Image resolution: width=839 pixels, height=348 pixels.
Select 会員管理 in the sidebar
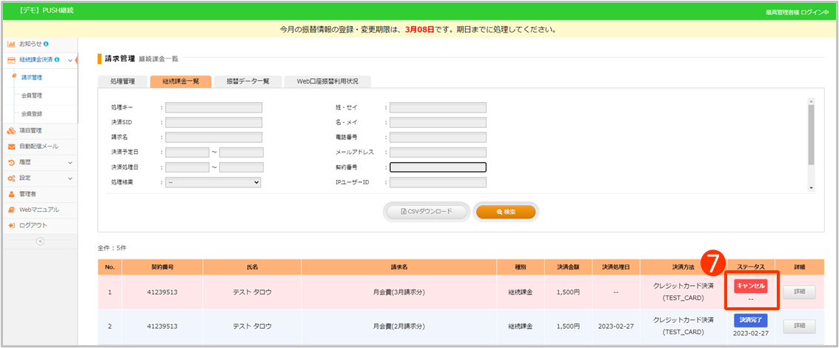pos(32,96)
